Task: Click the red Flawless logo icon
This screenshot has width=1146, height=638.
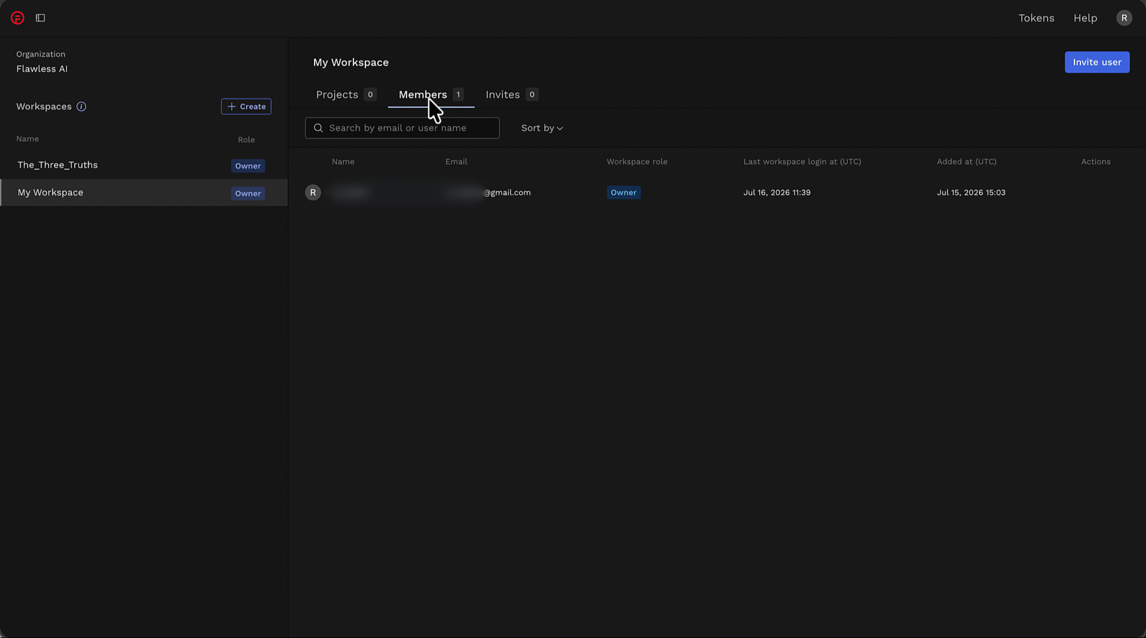Action: 18,18
